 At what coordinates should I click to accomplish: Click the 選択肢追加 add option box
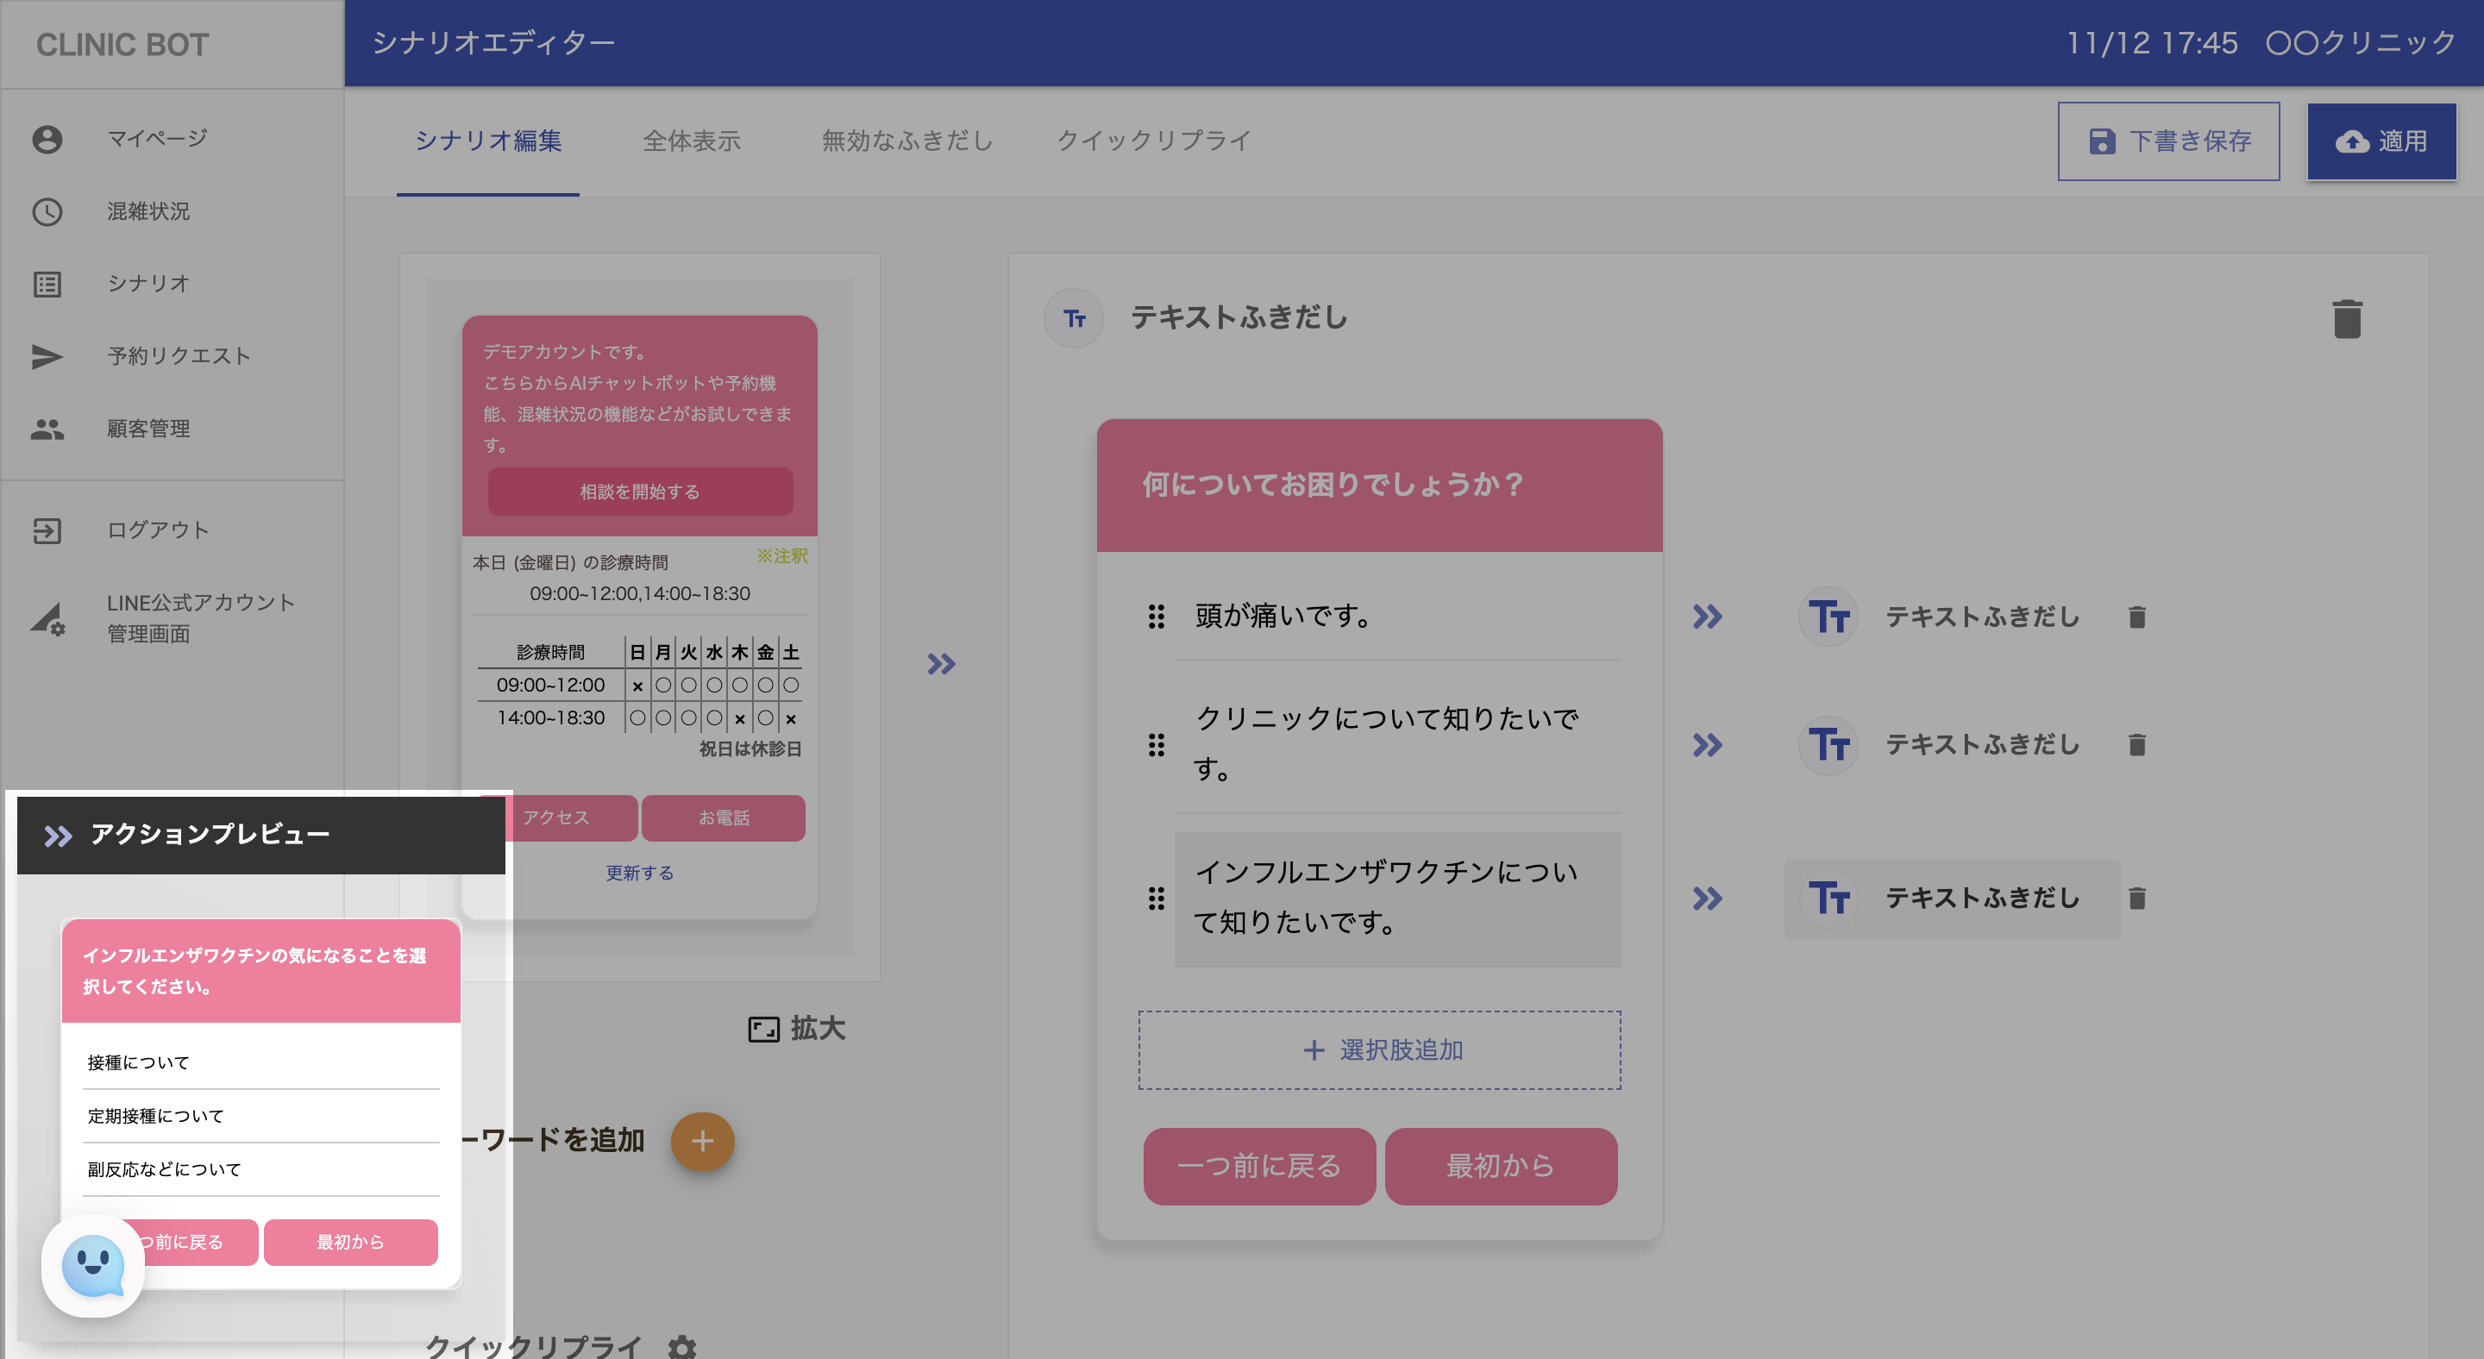(1379, 1049)
